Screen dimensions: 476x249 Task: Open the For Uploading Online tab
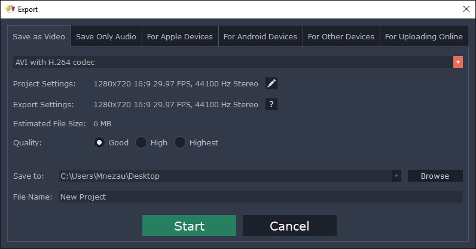click(x=424, y=36)
